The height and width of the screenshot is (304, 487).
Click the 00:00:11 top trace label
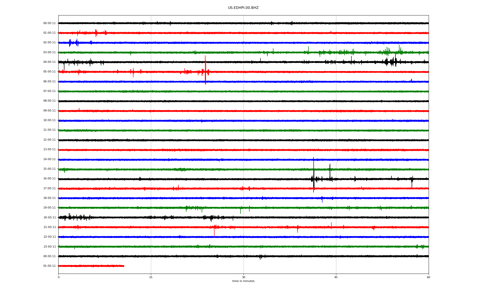[49, 23]
